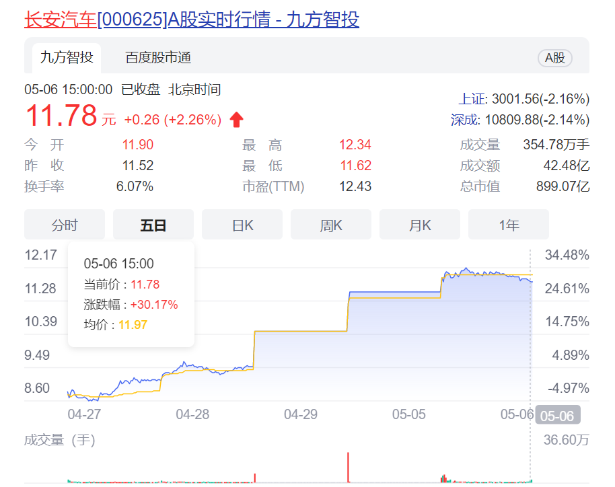Image resolution: width=615 pixels, height=487 pixels.
Task: Click the tooltip header 05-06 15:00
Action: pos(119,264)
